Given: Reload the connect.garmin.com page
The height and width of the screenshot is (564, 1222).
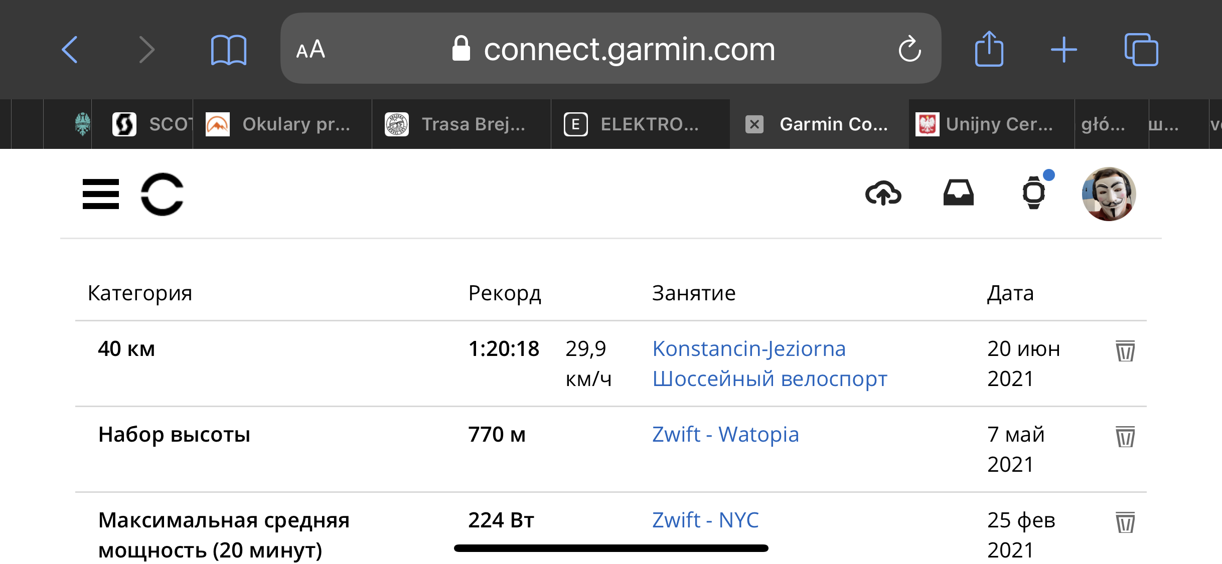Looking at the screenshot, I should point(909,49).
